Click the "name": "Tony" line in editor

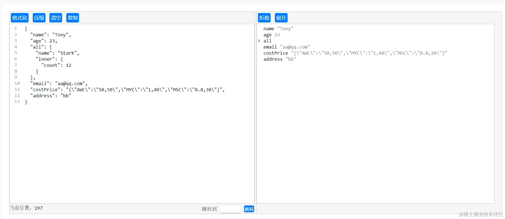point(51,35)
